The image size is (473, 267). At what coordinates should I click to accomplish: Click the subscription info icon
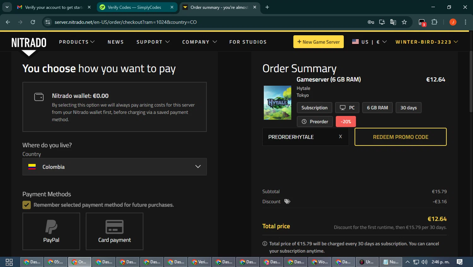pos(265,244)
